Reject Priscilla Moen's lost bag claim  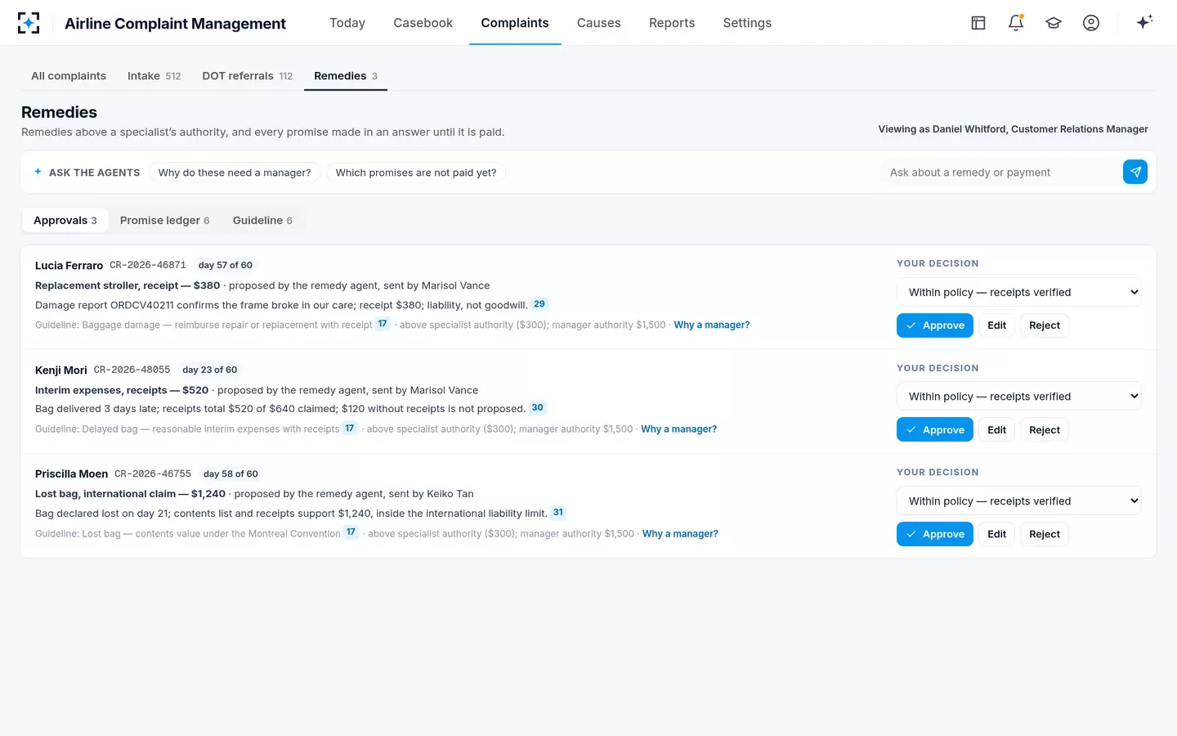(1045, 534)
